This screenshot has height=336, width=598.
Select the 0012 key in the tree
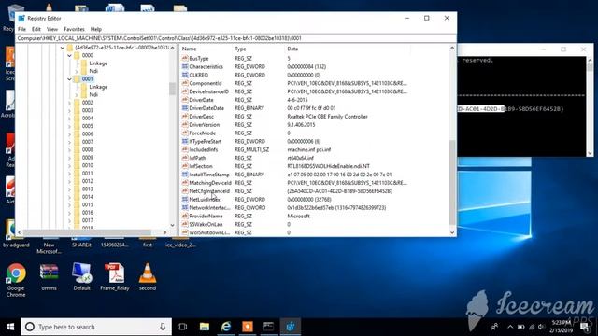87,181
